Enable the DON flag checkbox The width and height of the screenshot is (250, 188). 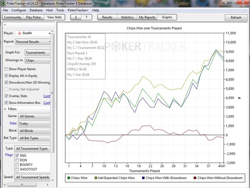coord(17,160)
